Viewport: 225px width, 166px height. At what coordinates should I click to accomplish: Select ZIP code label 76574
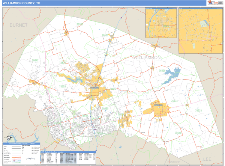174,101
